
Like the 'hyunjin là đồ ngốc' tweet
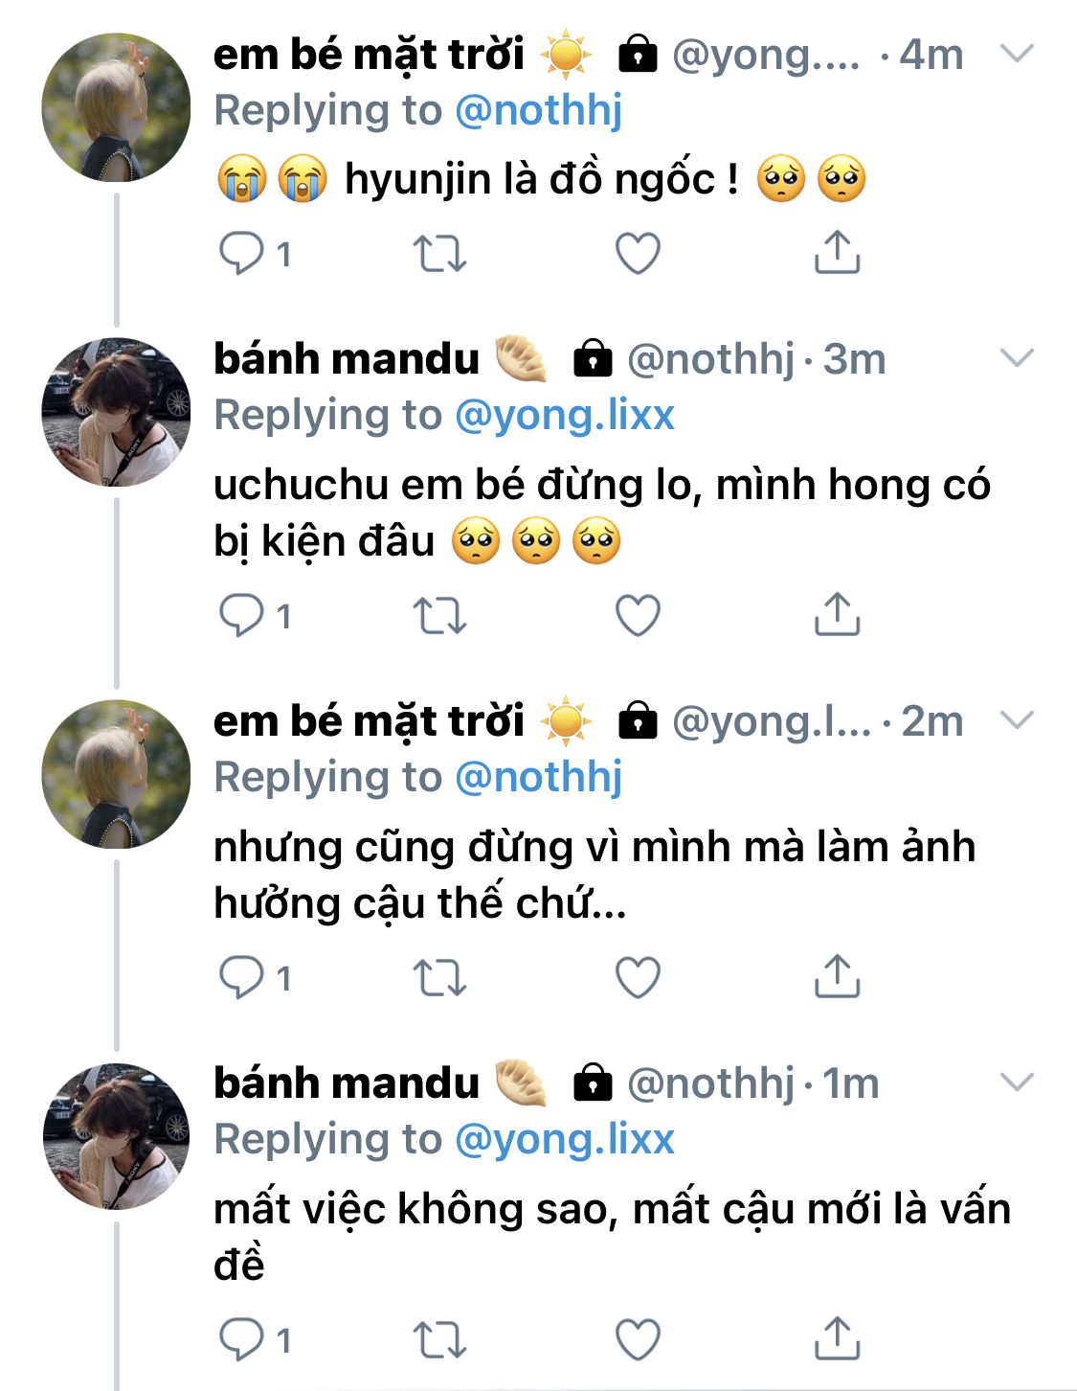pos(638,254)
